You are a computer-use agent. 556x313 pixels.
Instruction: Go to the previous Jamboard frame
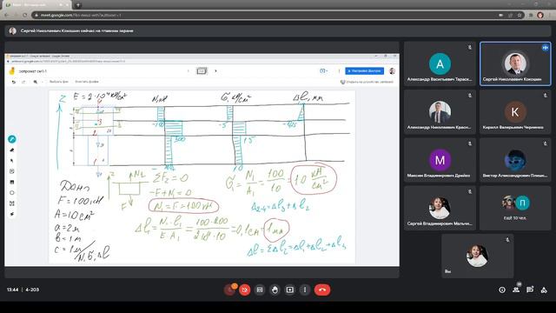click(188, 71)
